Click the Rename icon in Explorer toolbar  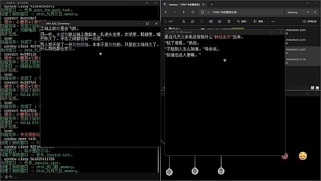pos(211,21)
